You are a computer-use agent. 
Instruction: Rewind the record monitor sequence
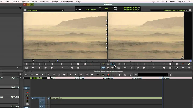pos(118,64)
